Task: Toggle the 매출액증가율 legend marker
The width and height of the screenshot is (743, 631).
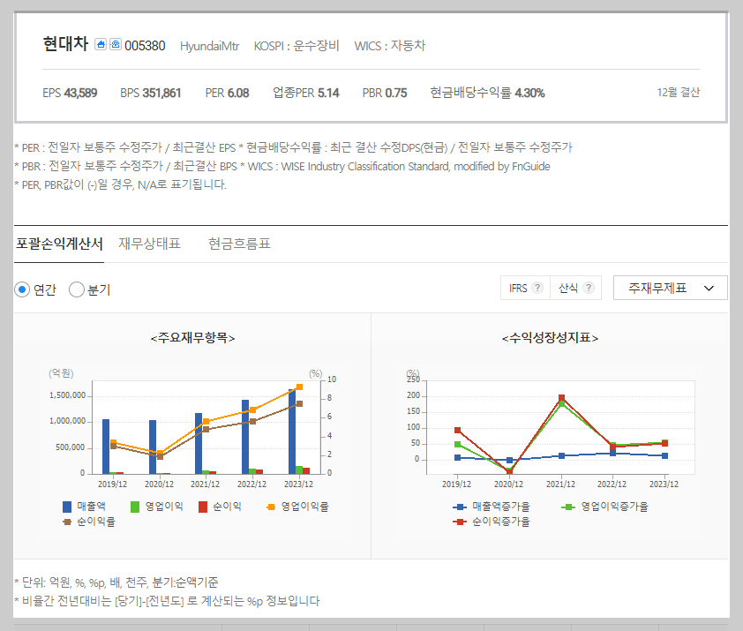Action: (459, 507)
